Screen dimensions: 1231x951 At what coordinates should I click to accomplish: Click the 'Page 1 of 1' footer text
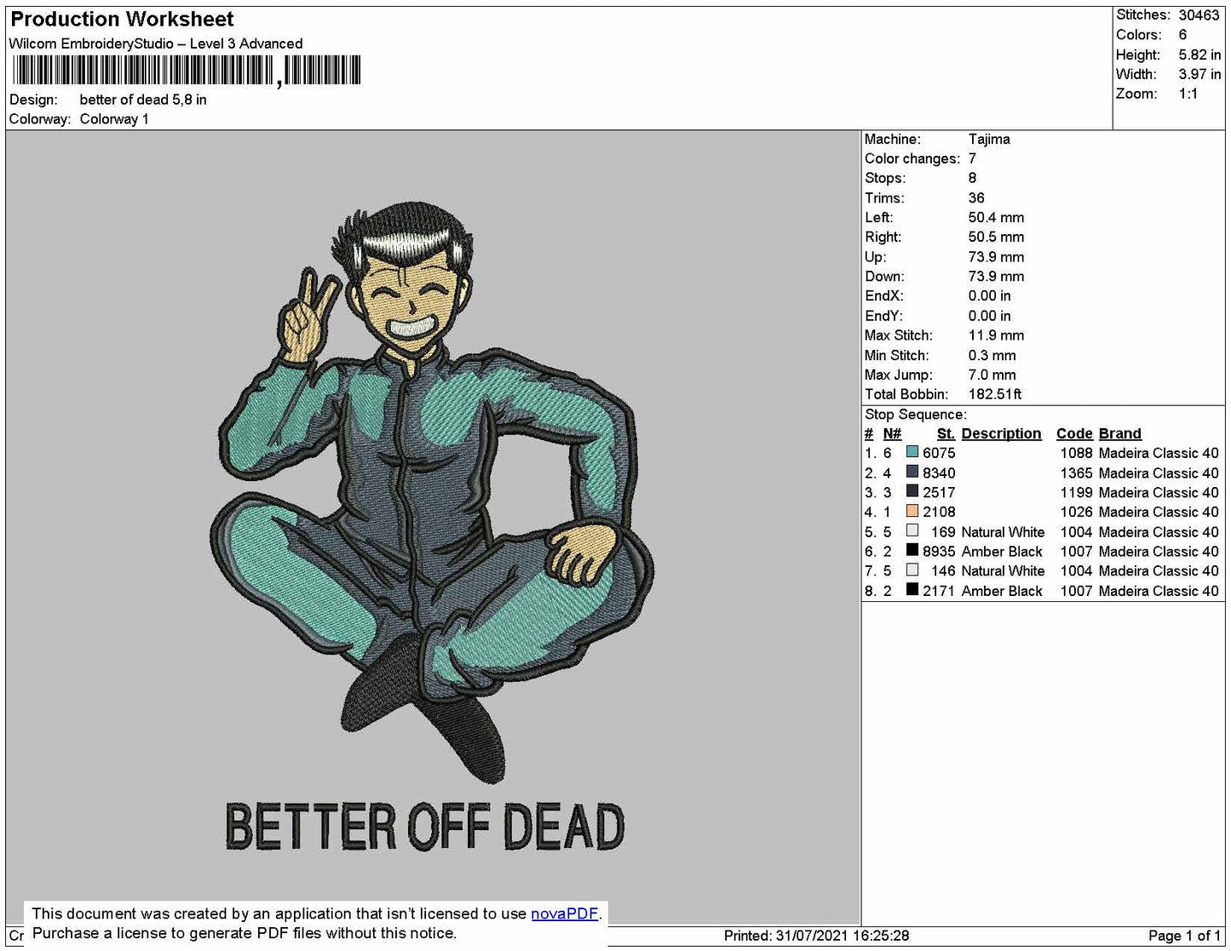1184,936
